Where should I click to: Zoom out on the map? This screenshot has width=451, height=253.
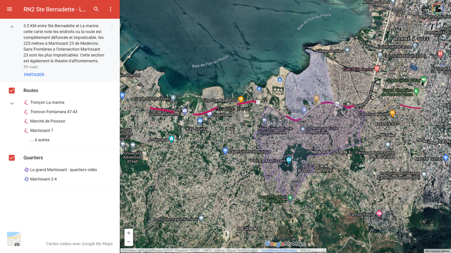(x=129, y=242)
